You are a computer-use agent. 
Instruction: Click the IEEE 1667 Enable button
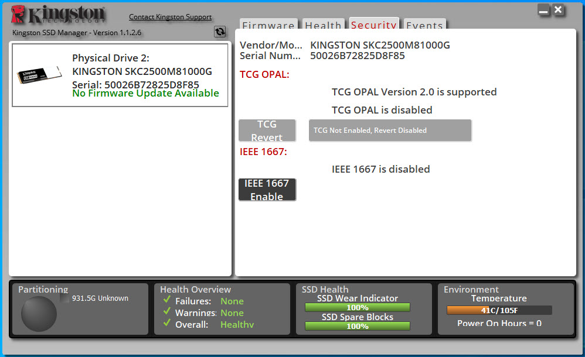pos(267,190)
